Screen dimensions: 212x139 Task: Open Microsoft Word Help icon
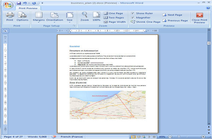click(x=208, y=8)
